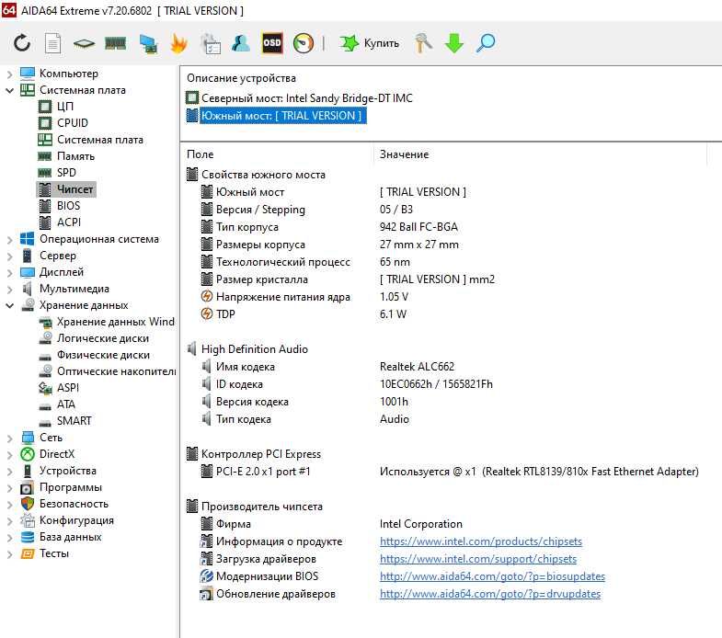Click the memory module toolbar icon
The width and height of the screenshot is (722, 638).
[115, 44]
